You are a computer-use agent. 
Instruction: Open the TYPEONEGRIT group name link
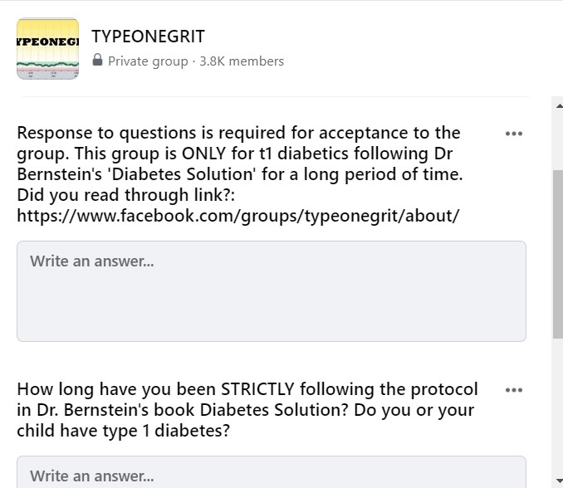[148, 37]
